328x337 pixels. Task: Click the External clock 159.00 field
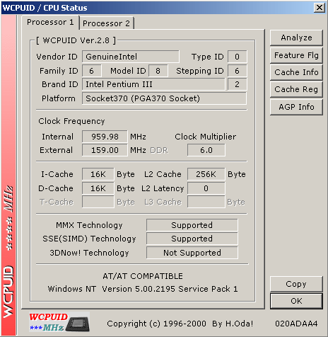point(105,150)
